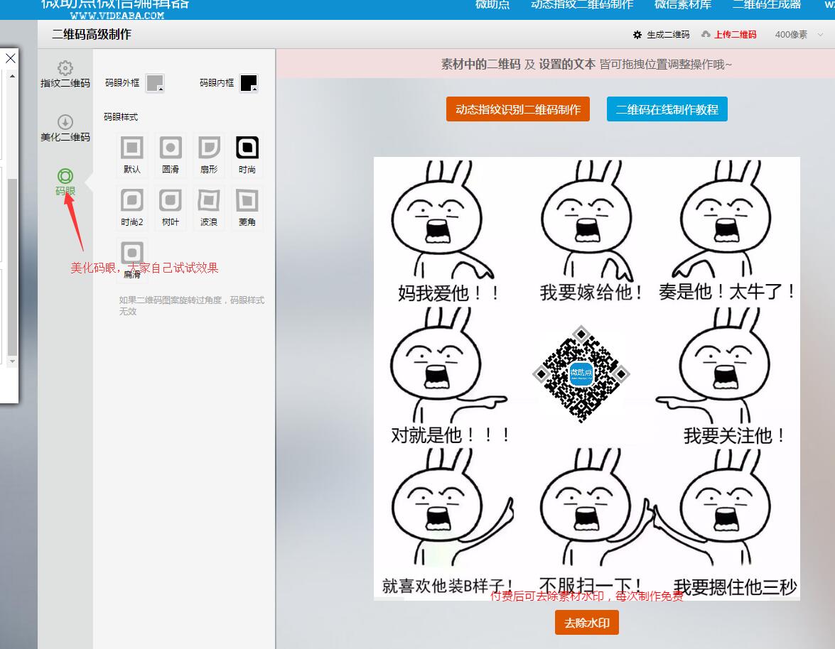Click the left panel scrollbar thumb
This screenshot has height=649, width=835.
click(12, 267)
